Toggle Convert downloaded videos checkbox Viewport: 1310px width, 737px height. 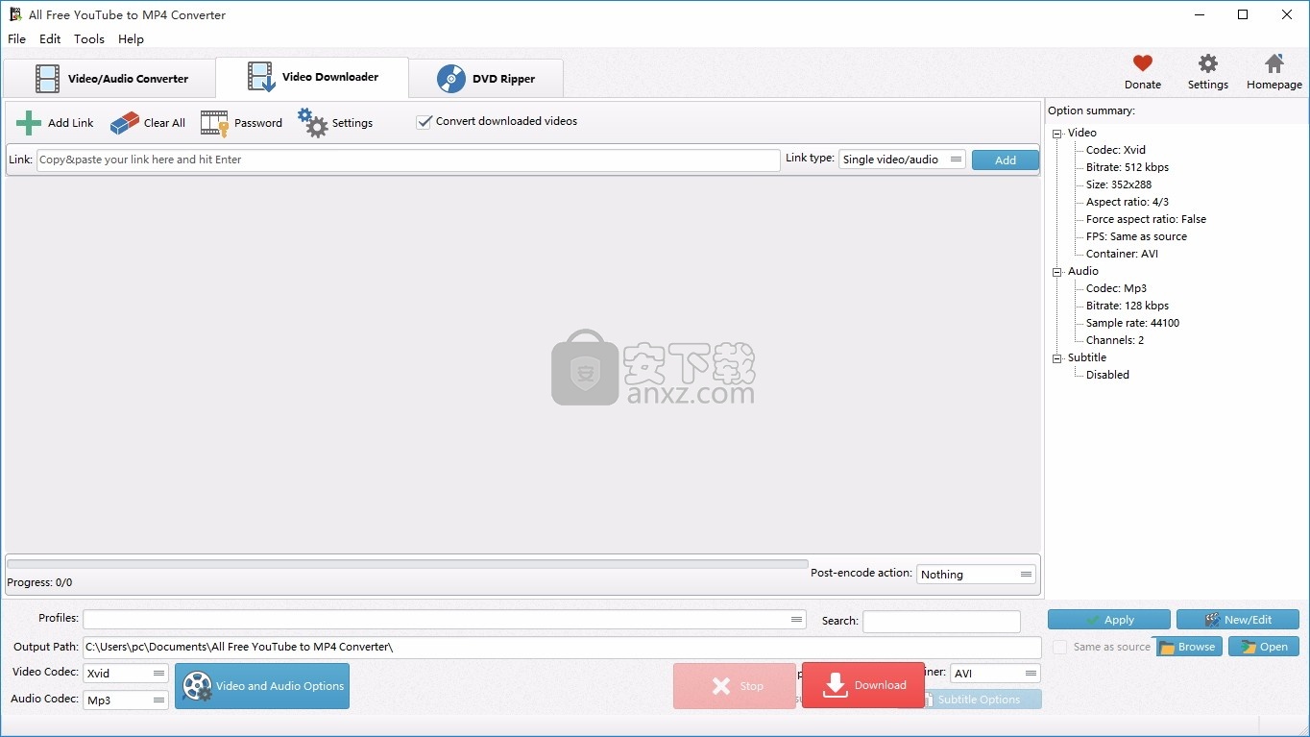(x=424, y=122)
